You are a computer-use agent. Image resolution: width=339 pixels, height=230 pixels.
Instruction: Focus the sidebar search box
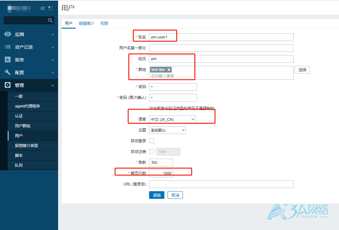coord(29,20)
